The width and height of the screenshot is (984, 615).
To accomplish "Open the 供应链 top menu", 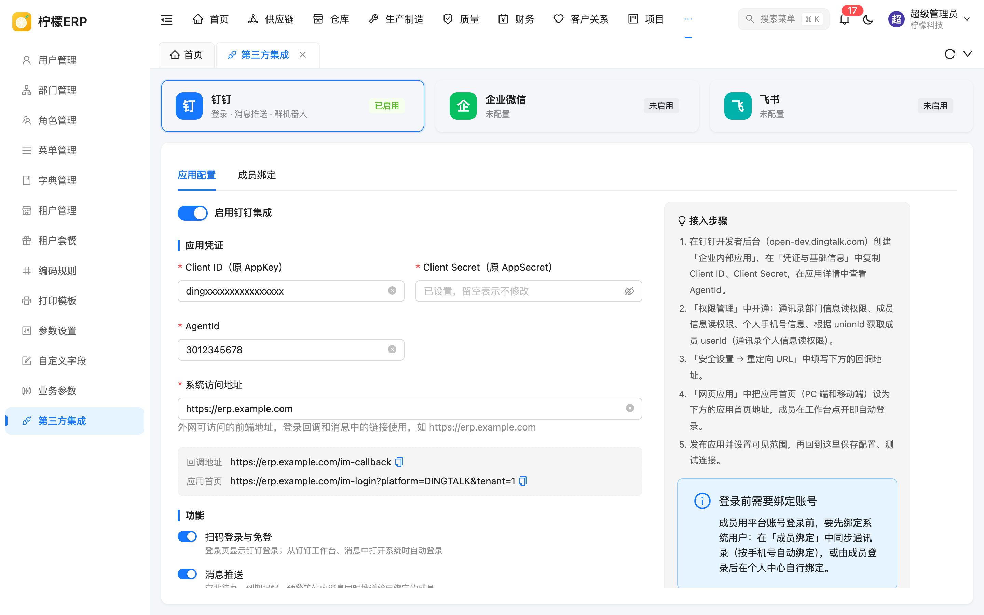I will 271,19.
